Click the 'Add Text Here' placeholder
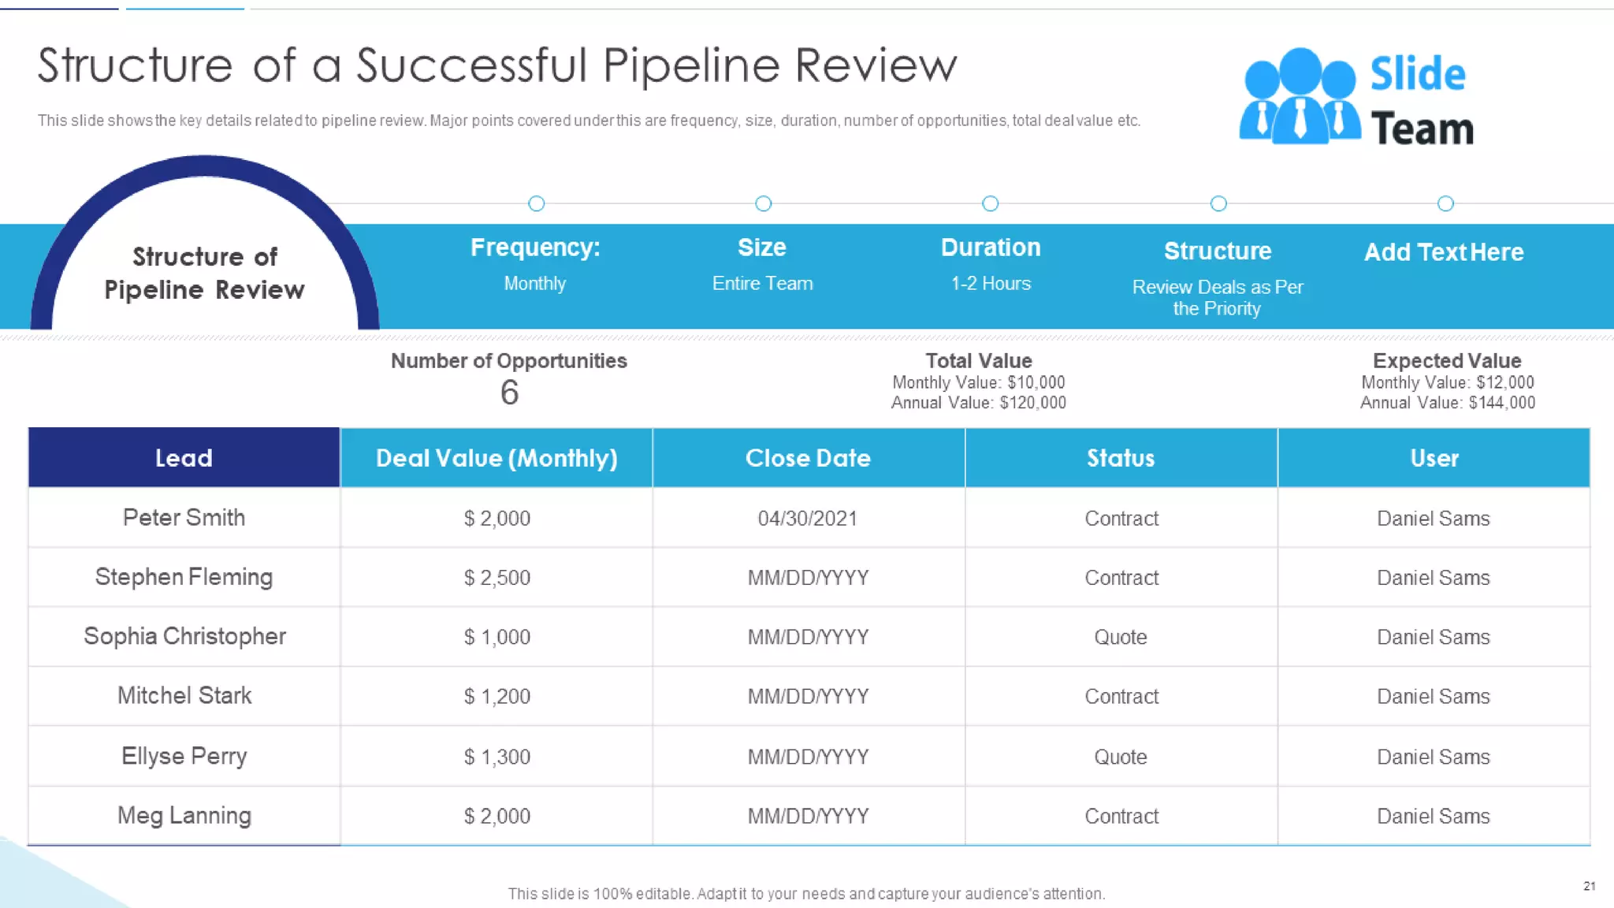The height and width of the screenshot is (908, 1614). (1444, 252)
